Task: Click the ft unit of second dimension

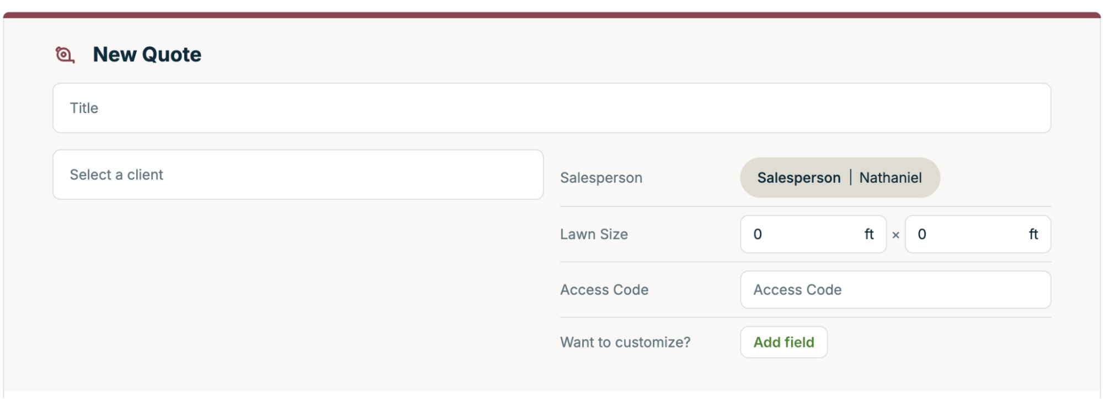Action: pyautogui.click(x=1033, y=235)
